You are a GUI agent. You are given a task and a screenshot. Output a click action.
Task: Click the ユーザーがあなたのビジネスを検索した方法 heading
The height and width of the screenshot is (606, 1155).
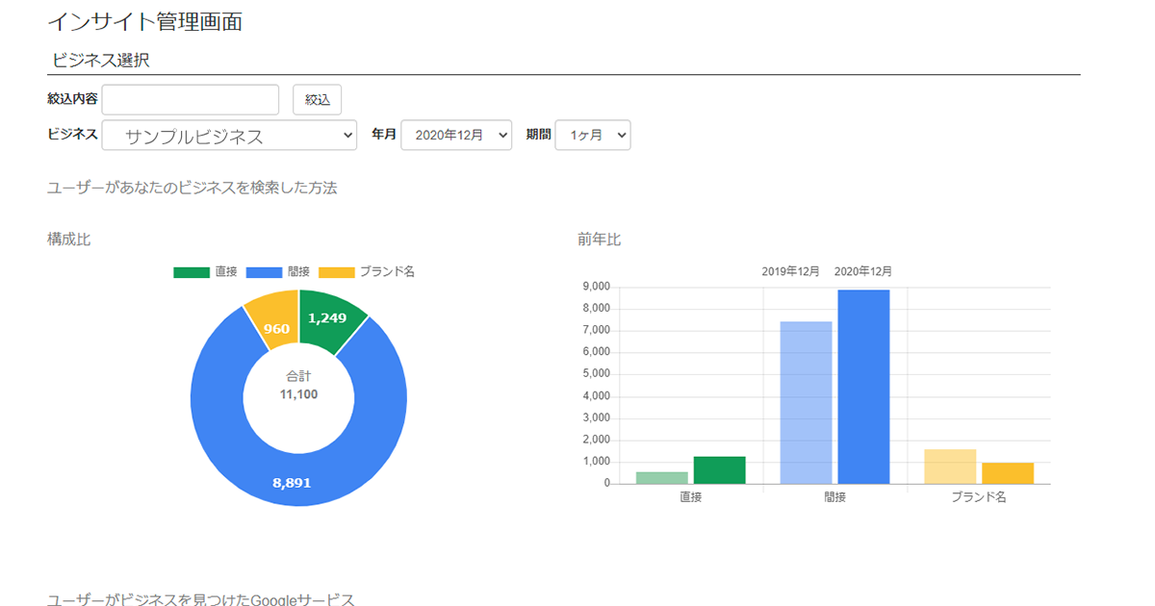[192, 188]
